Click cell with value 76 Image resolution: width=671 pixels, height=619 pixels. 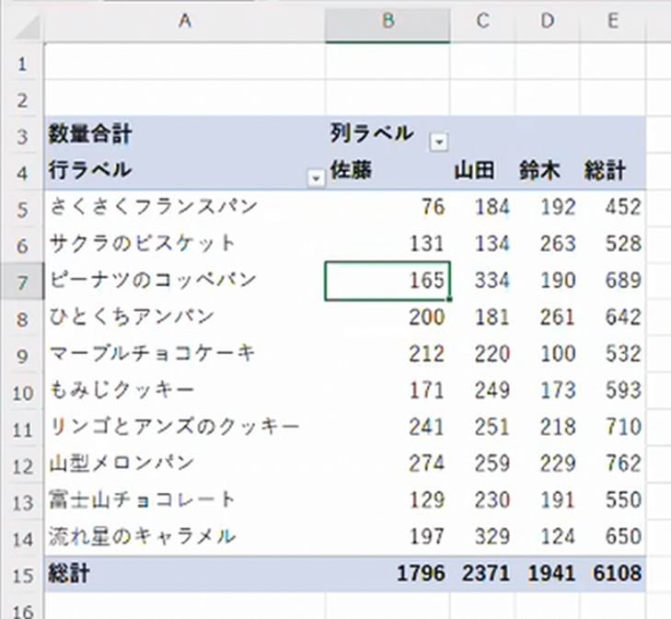(388, 207)
